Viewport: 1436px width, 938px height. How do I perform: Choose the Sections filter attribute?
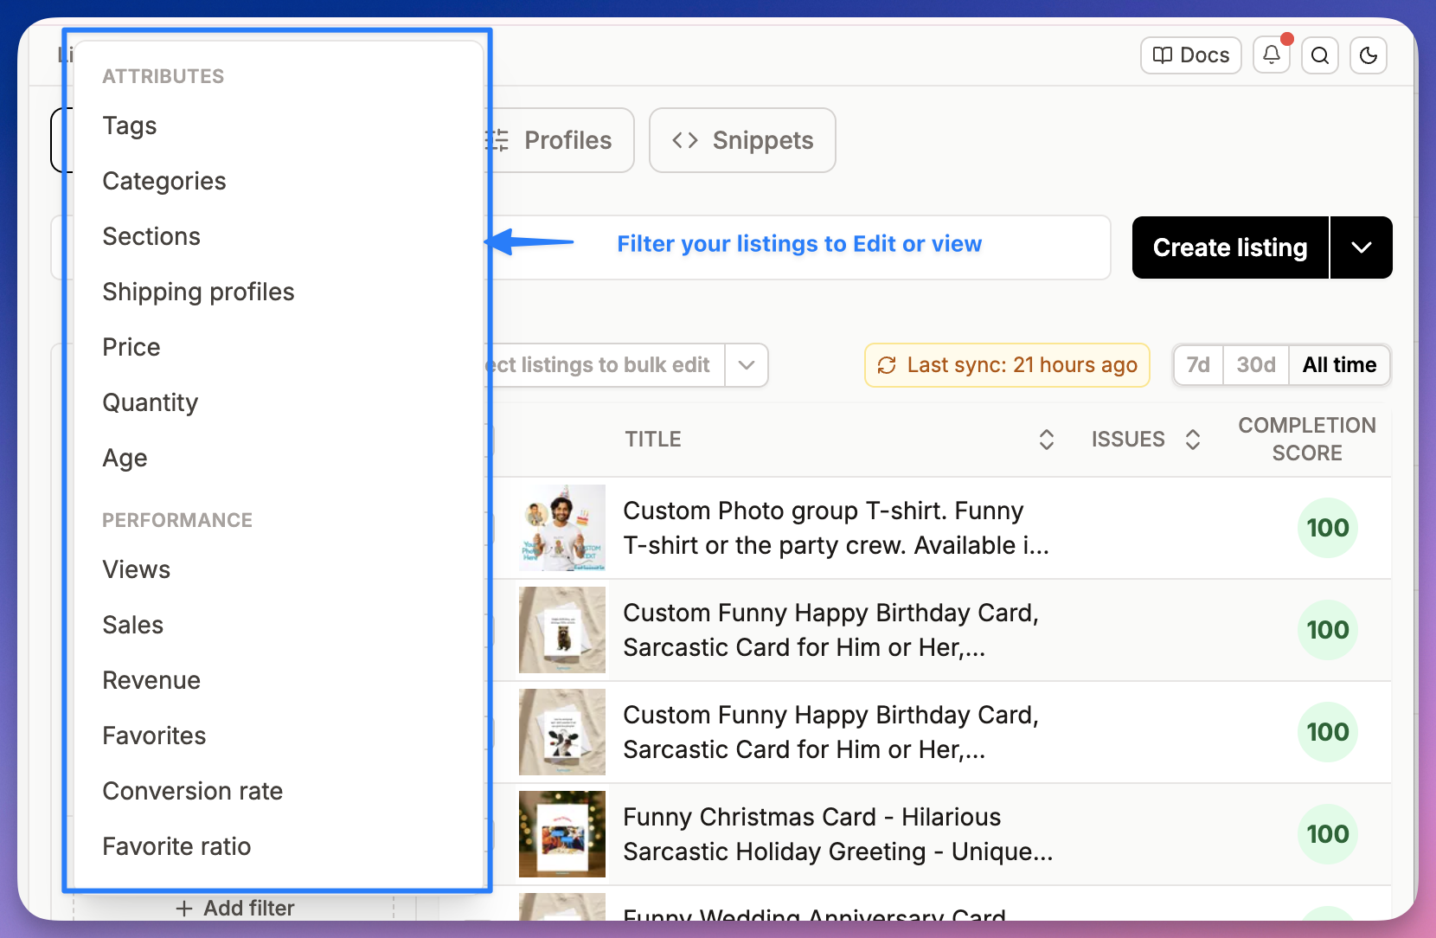tap(151, 236)
